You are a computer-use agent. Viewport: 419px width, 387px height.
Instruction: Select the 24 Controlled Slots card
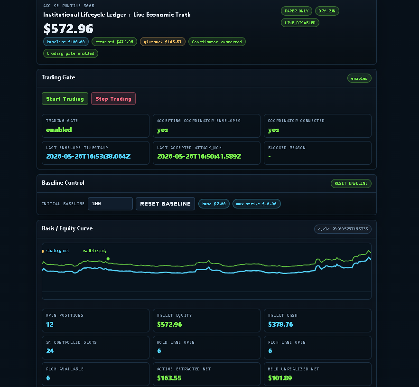(x=95, y=348)
